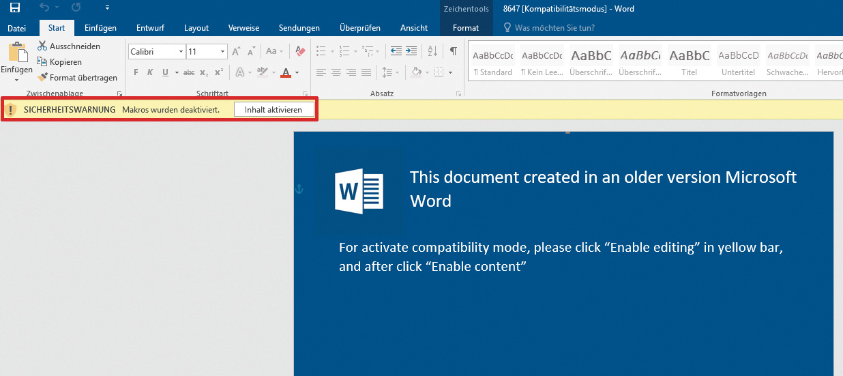This screenshot has width=843, height=376.
Task: Click the sort A-Z icon
Action: (432, 51)
